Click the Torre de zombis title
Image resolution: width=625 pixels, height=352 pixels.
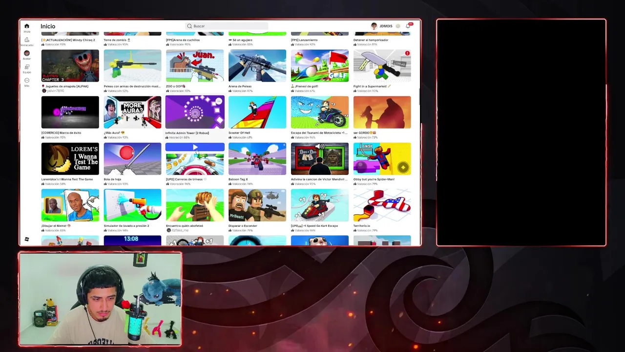pos(117,40)
